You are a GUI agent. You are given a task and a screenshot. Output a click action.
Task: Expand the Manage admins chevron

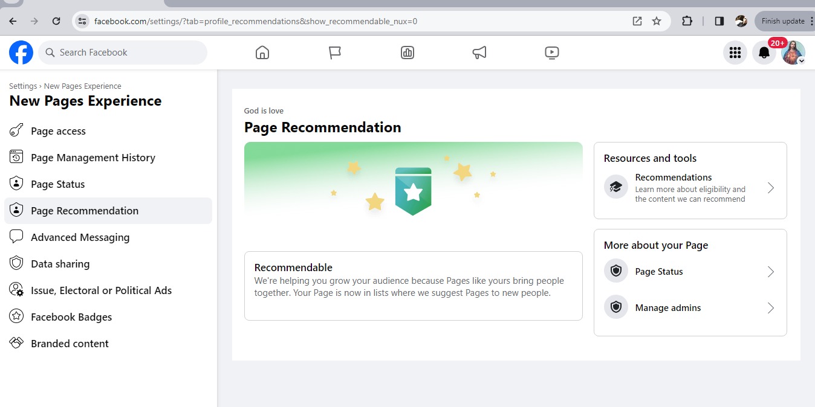770,308
